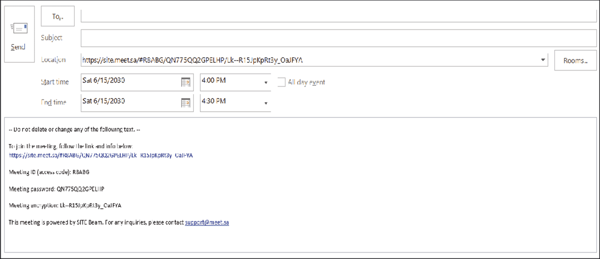The image size is (600, 259).
Task: Click inside the empty To recipients field
Action: coord(339,16)
